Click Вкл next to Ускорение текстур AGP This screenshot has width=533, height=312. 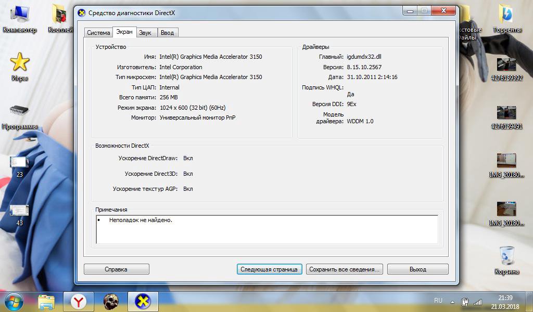[x=188, y=189]
